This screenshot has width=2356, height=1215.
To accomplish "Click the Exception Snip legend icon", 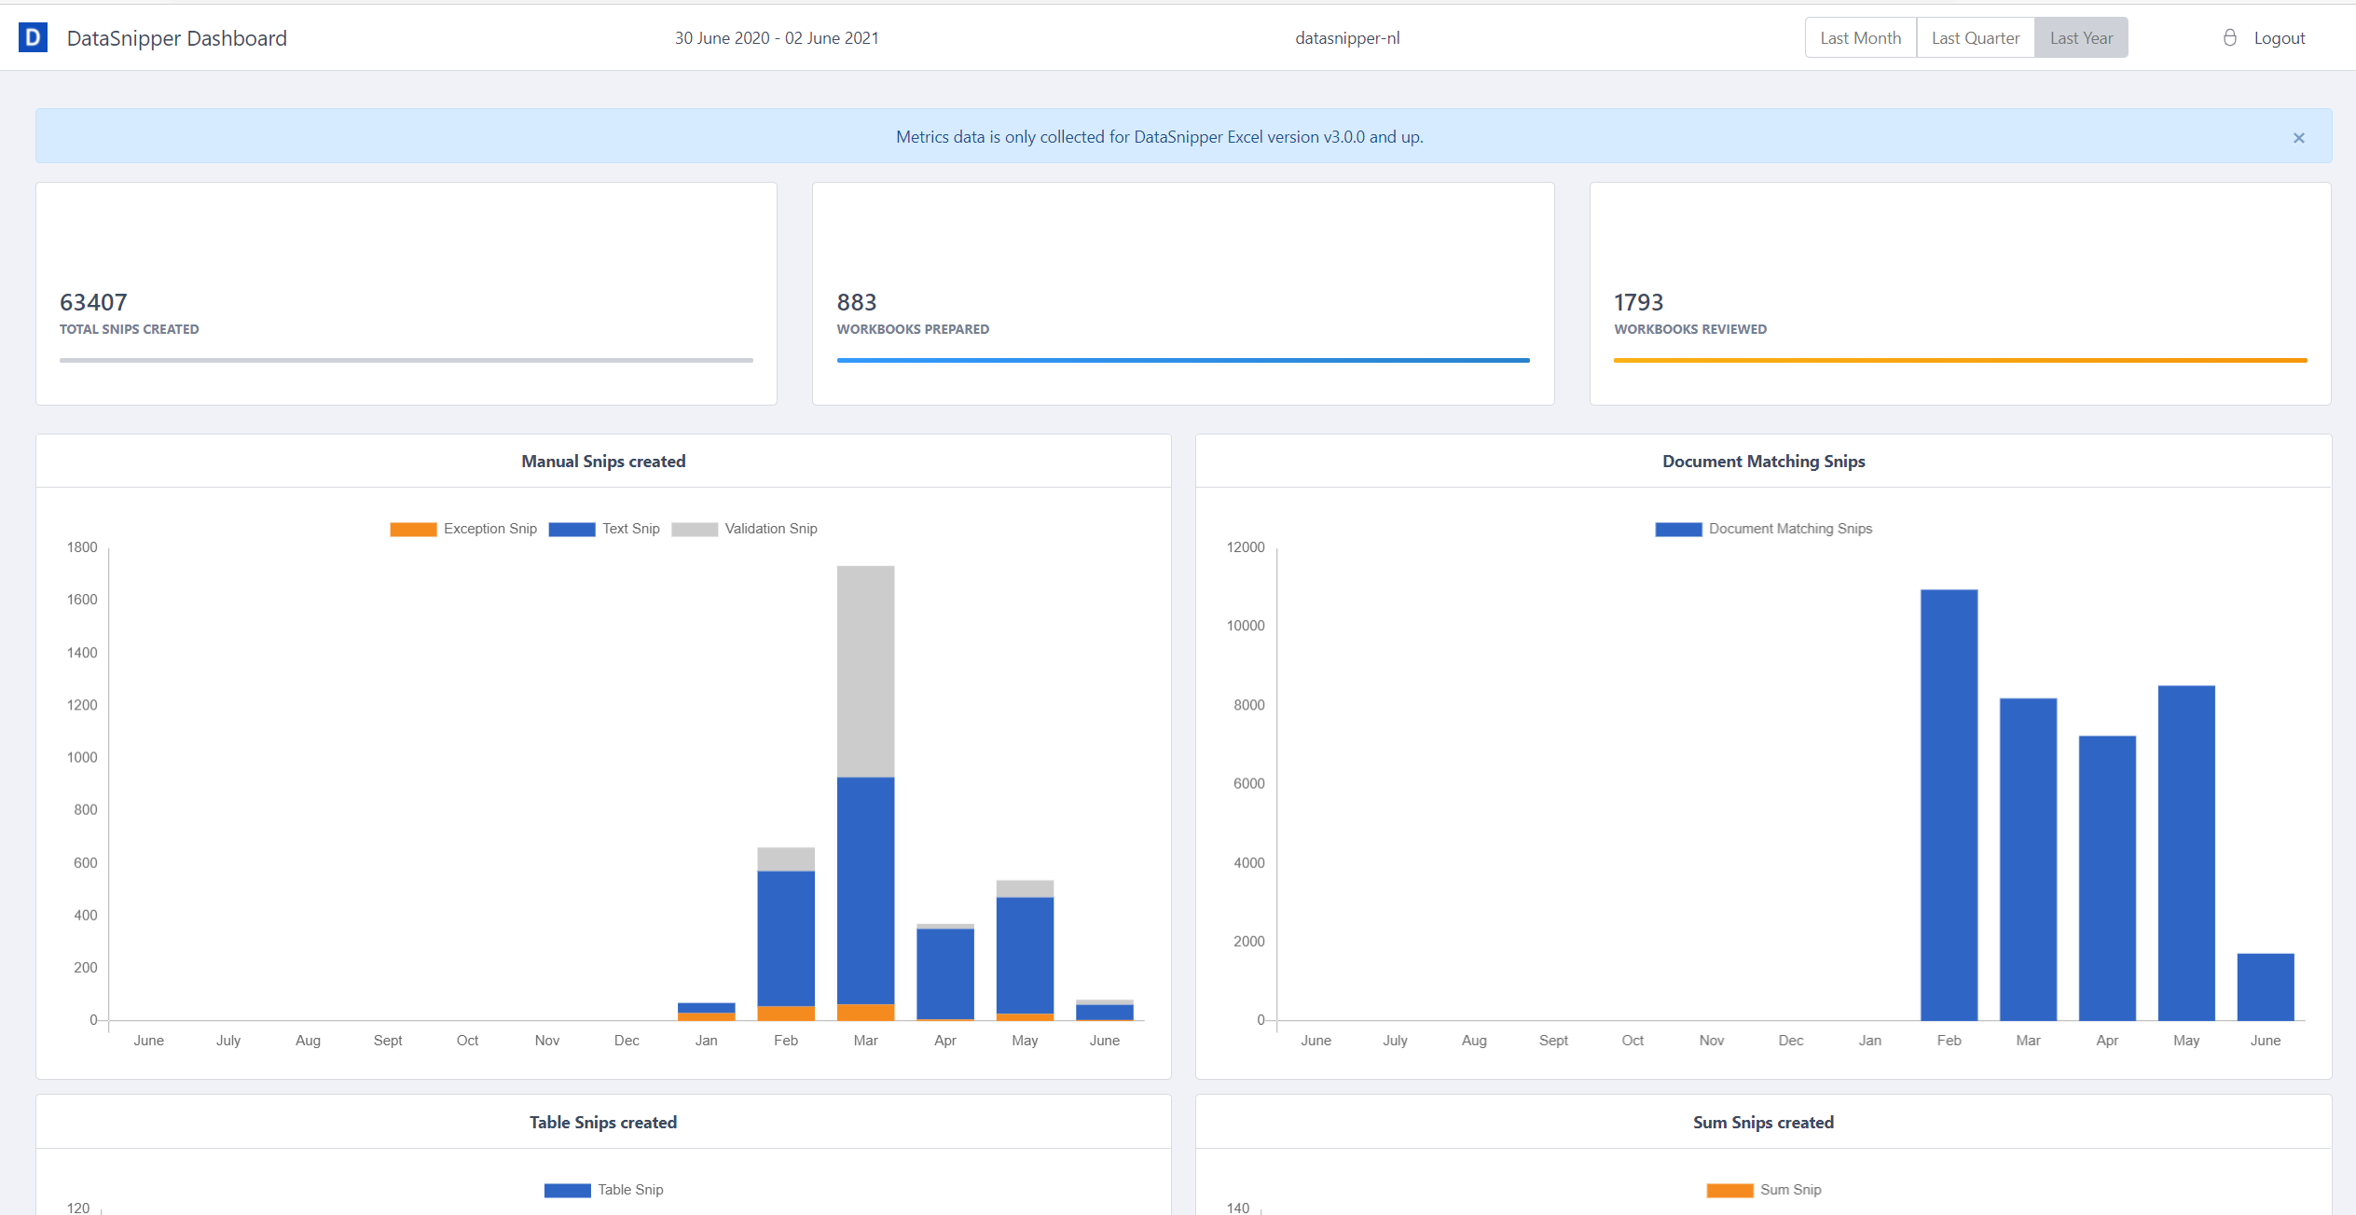I will point(407,529).
